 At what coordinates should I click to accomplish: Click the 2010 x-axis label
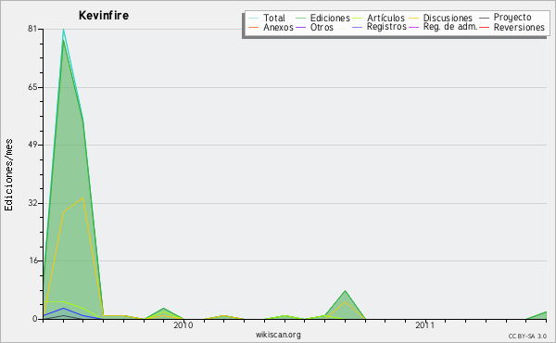(x=183, y=325)
